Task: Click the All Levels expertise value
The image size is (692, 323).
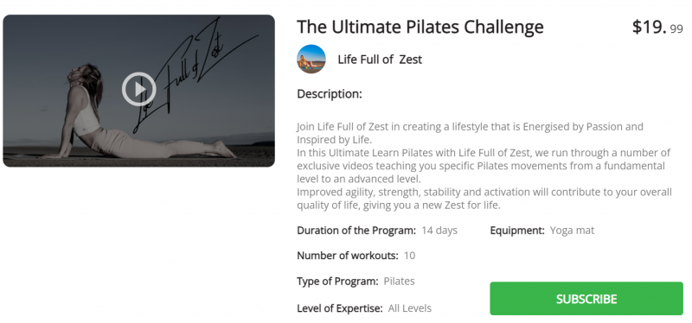Action: click(x=409, y=308)
